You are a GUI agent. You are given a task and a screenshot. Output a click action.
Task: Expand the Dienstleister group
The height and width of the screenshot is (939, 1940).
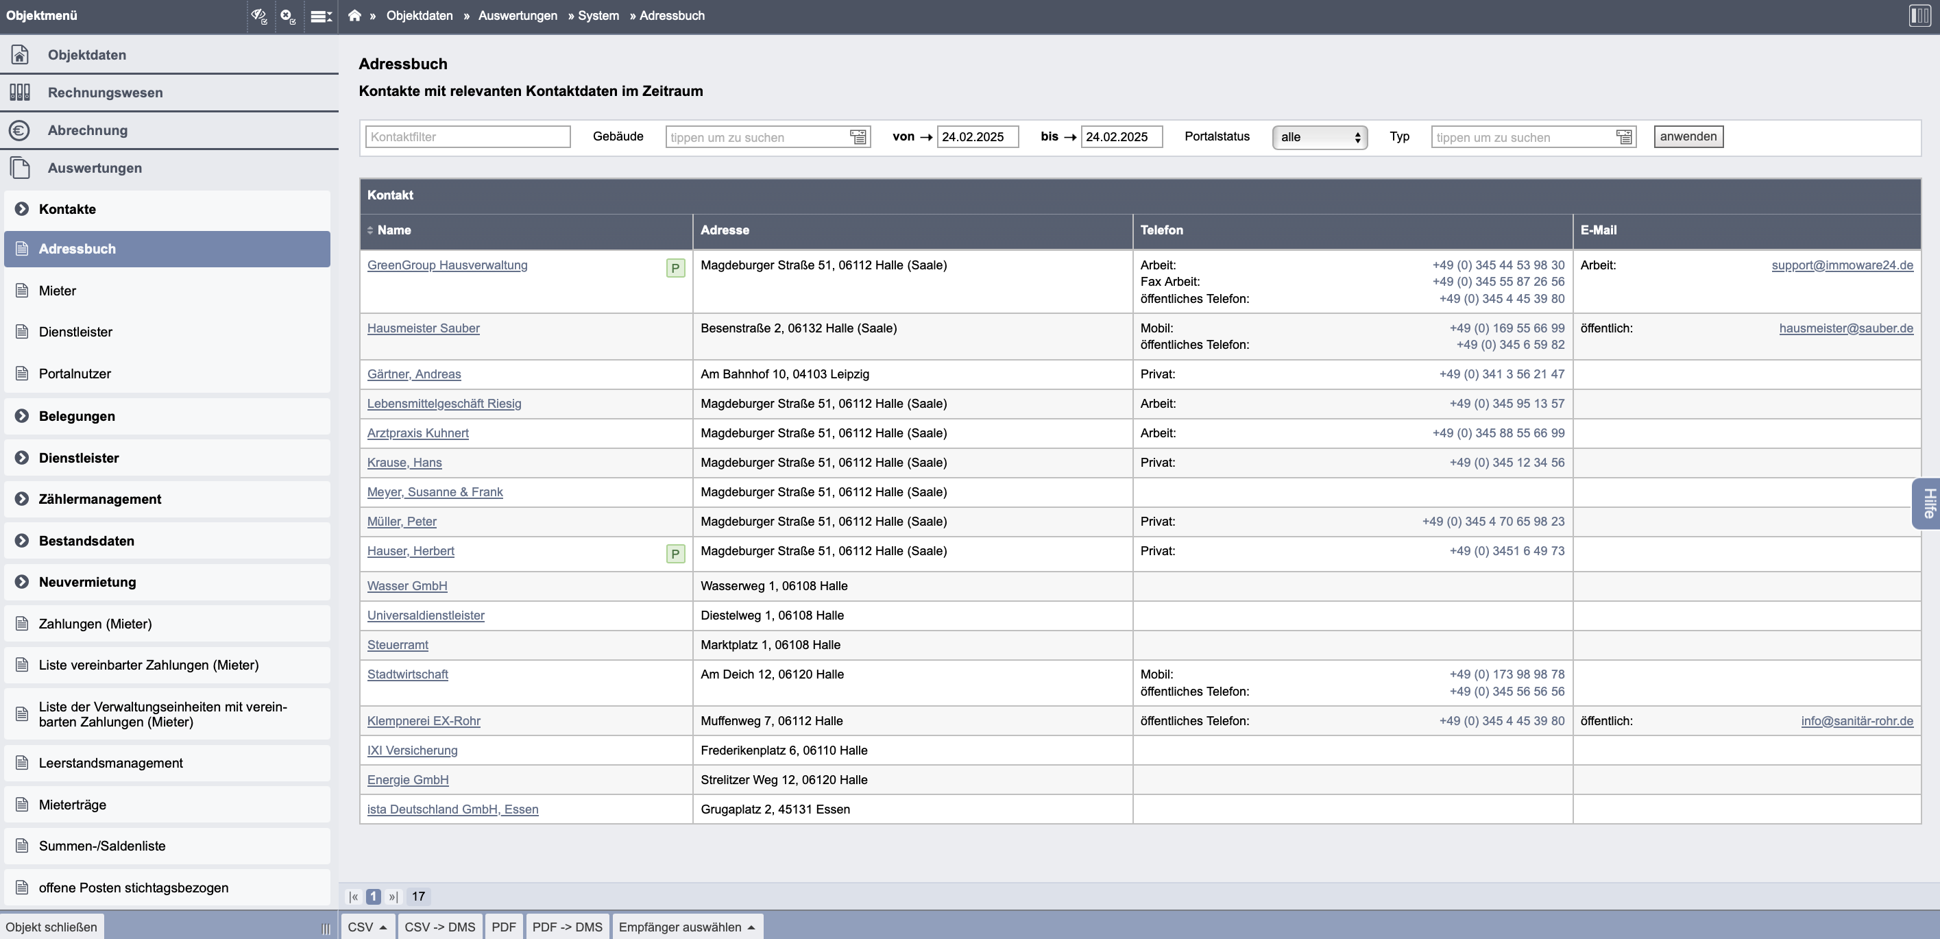click(x=167, y=458)
